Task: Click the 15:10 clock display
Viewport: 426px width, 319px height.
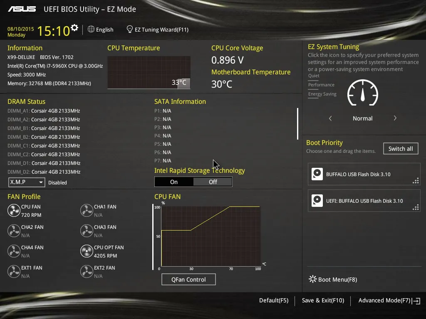Action: point(54,31)
